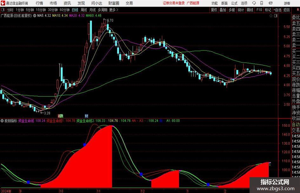Screen dimensions: 300x193
Task: Click the 标记 mark toolbar button
Action: (x=268, y=10)
